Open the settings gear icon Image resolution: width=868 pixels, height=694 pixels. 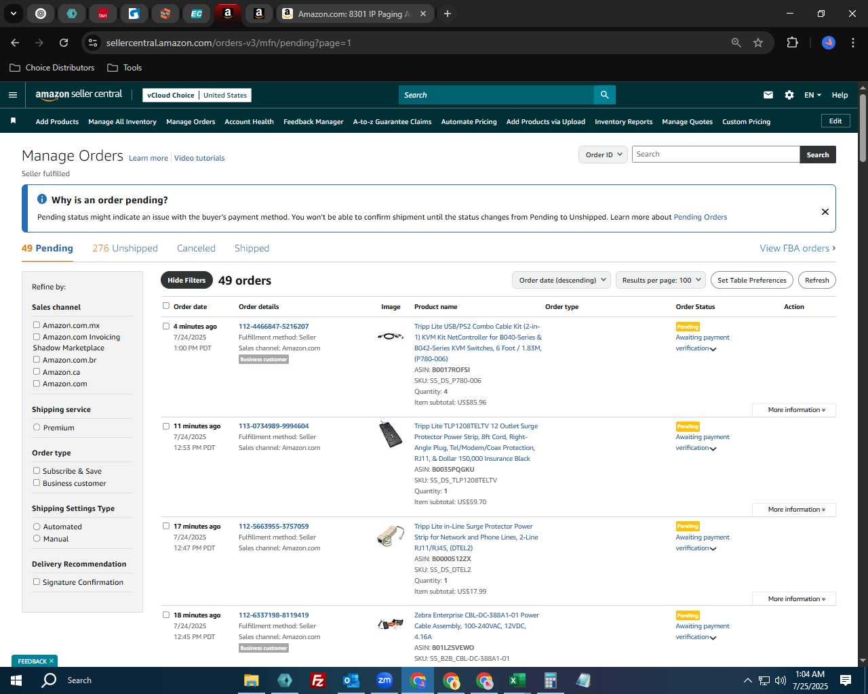tap(789, 95)
